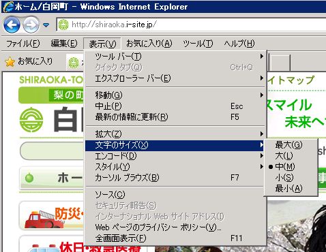Click the Favorites star icon
326x252 pixels.
click(10, 62)
